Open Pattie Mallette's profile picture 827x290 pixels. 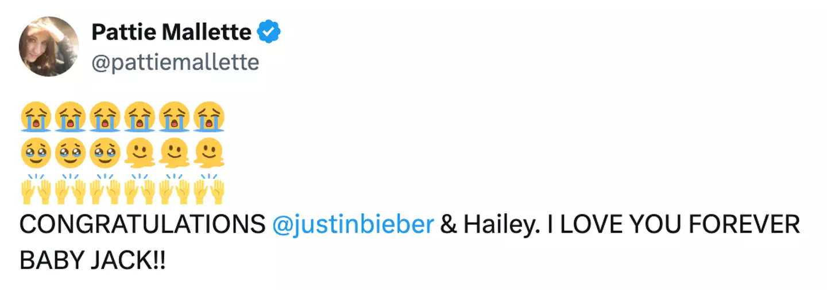coord(48,46)
